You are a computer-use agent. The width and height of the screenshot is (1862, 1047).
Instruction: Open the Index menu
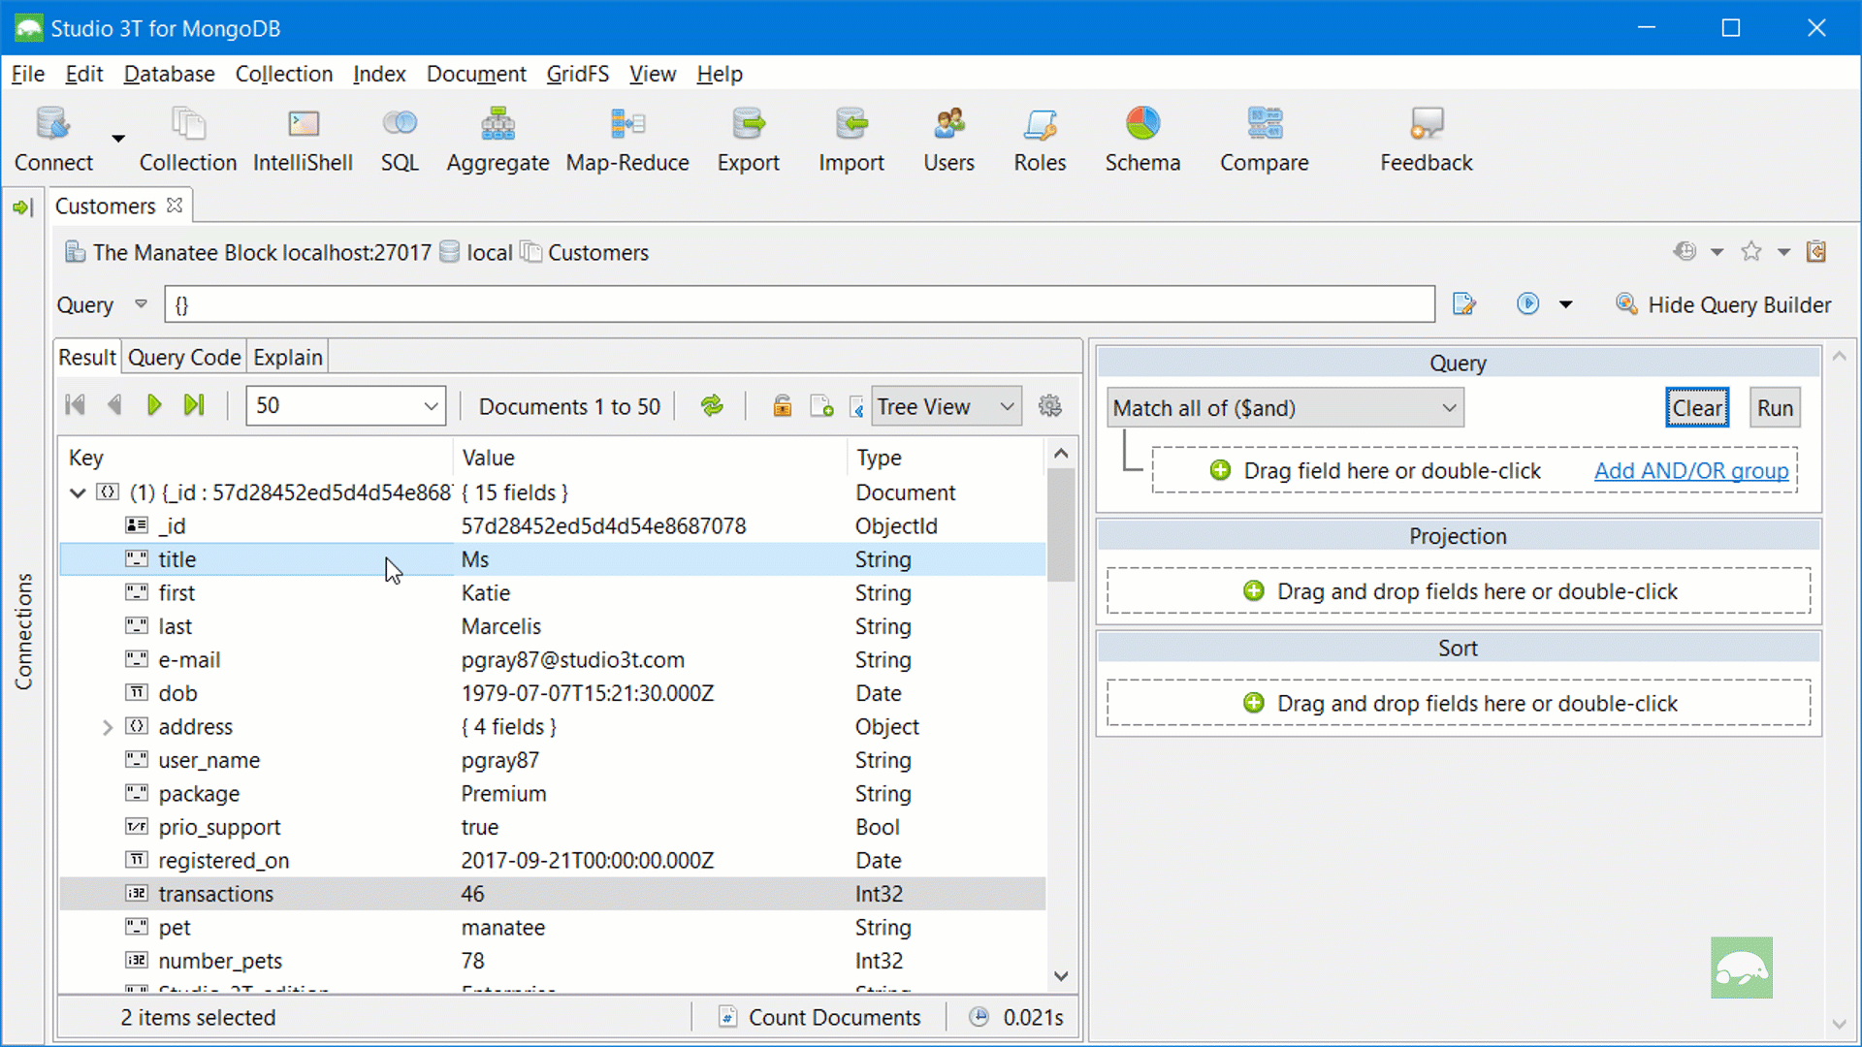pos(379,74)
